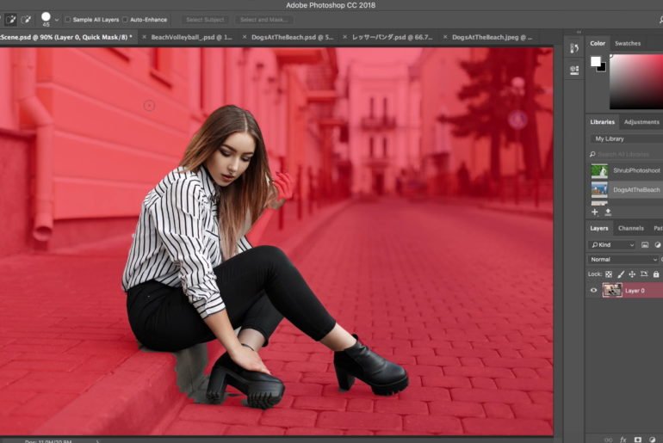The height and width of the screenshot is (443, 663).
Task: Click the white foreground color swatch
Action: (595, 61)
